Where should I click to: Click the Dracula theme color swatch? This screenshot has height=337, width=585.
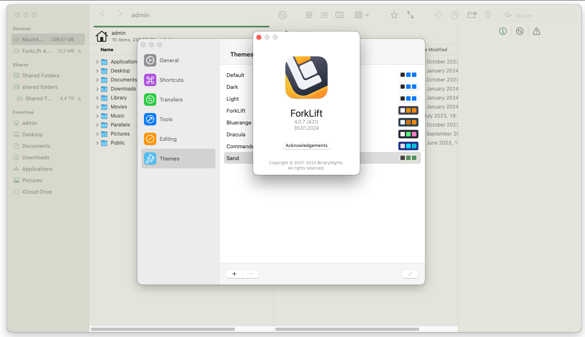(408, 134)
